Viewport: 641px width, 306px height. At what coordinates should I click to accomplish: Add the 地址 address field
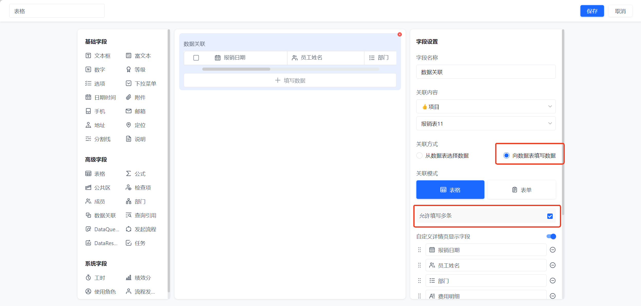[x=95, y=125]
